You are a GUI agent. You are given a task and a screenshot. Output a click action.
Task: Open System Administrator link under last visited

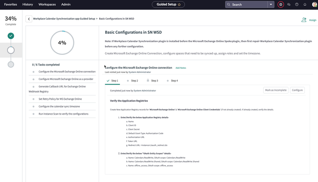139,72
